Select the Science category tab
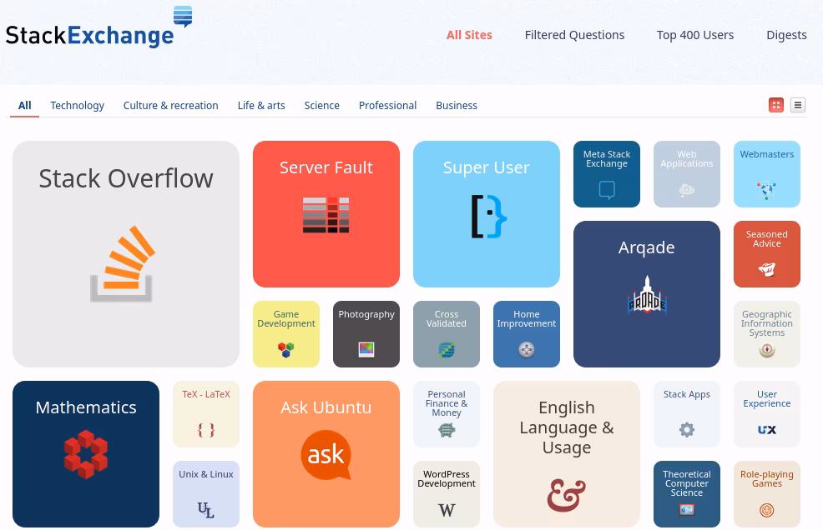Viewport: 823px width, 530px height. 321,105
